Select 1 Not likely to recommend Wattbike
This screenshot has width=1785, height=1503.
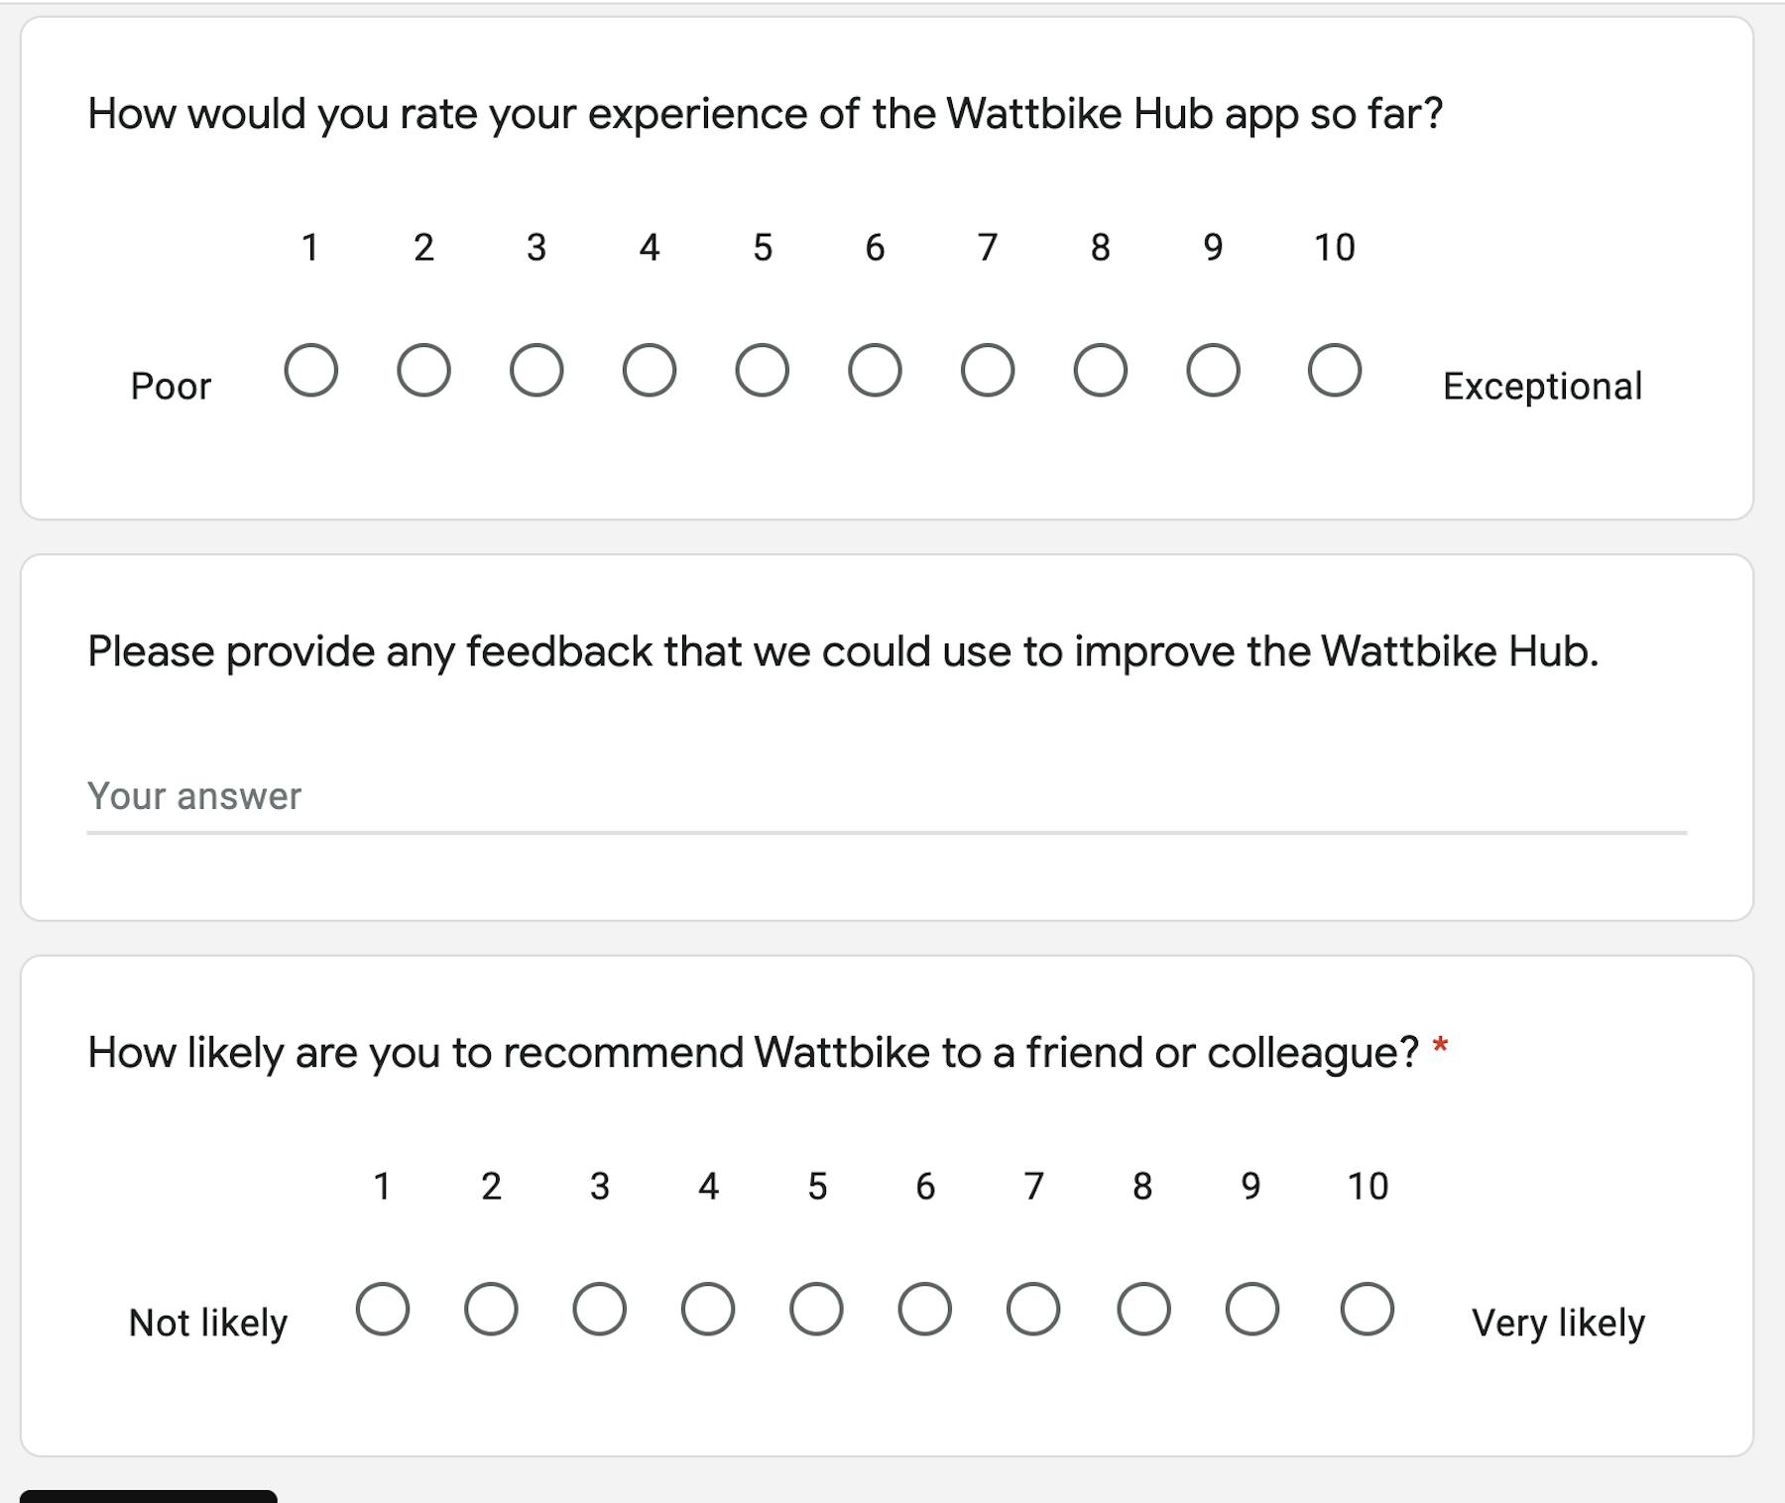pos(383,1310)
